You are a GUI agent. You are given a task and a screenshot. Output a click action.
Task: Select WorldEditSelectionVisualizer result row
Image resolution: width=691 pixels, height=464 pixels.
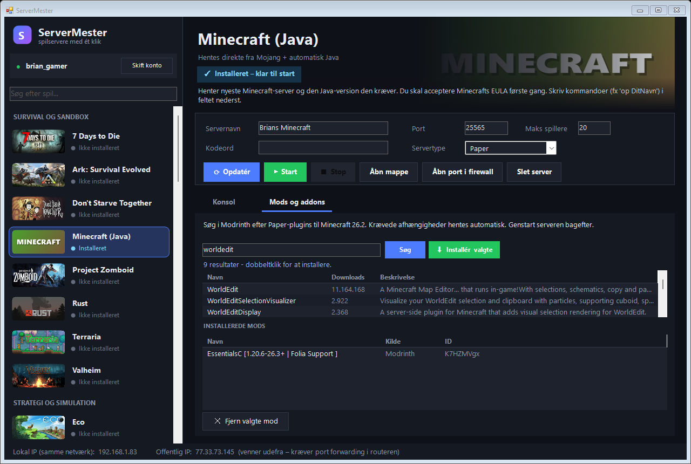coord(430,301)
